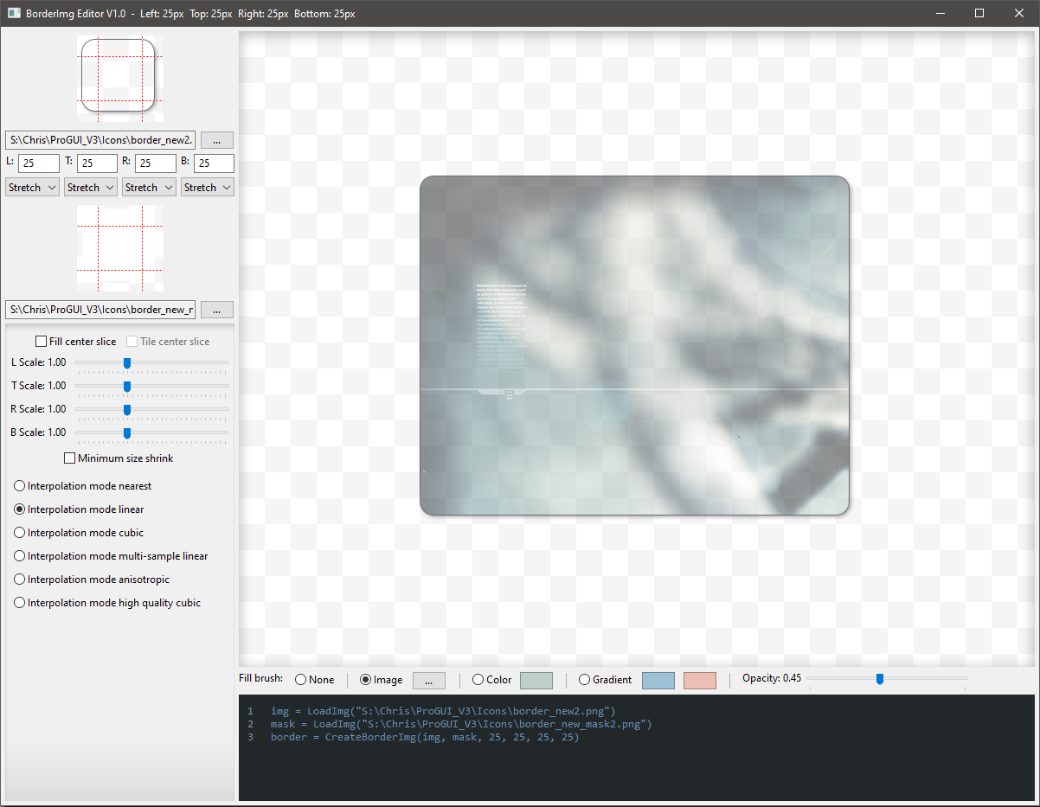Click the border image slice preview thumbnail
Viewport: 1040px width, 807px height.
(120, 79)
